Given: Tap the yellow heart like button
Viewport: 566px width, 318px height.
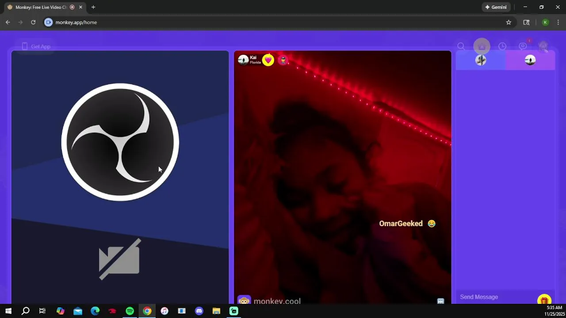Looking at the screenshot, I should pos(268,60).
